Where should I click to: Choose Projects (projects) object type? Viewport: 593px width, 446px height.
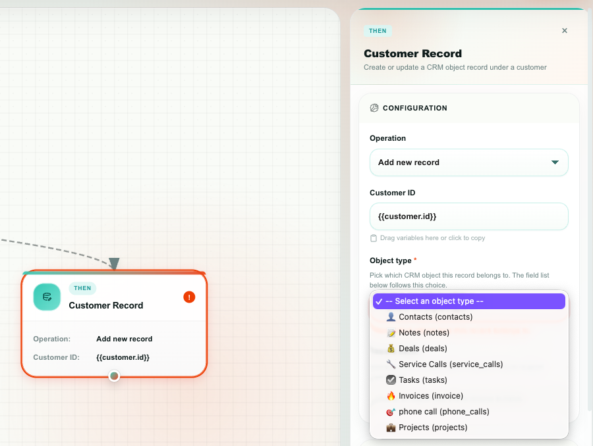pyautogui.click(x=468, y=428)
